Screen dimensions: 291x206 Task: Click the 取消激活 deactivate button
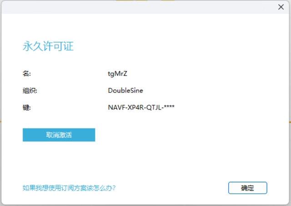[x=59, y=135]
